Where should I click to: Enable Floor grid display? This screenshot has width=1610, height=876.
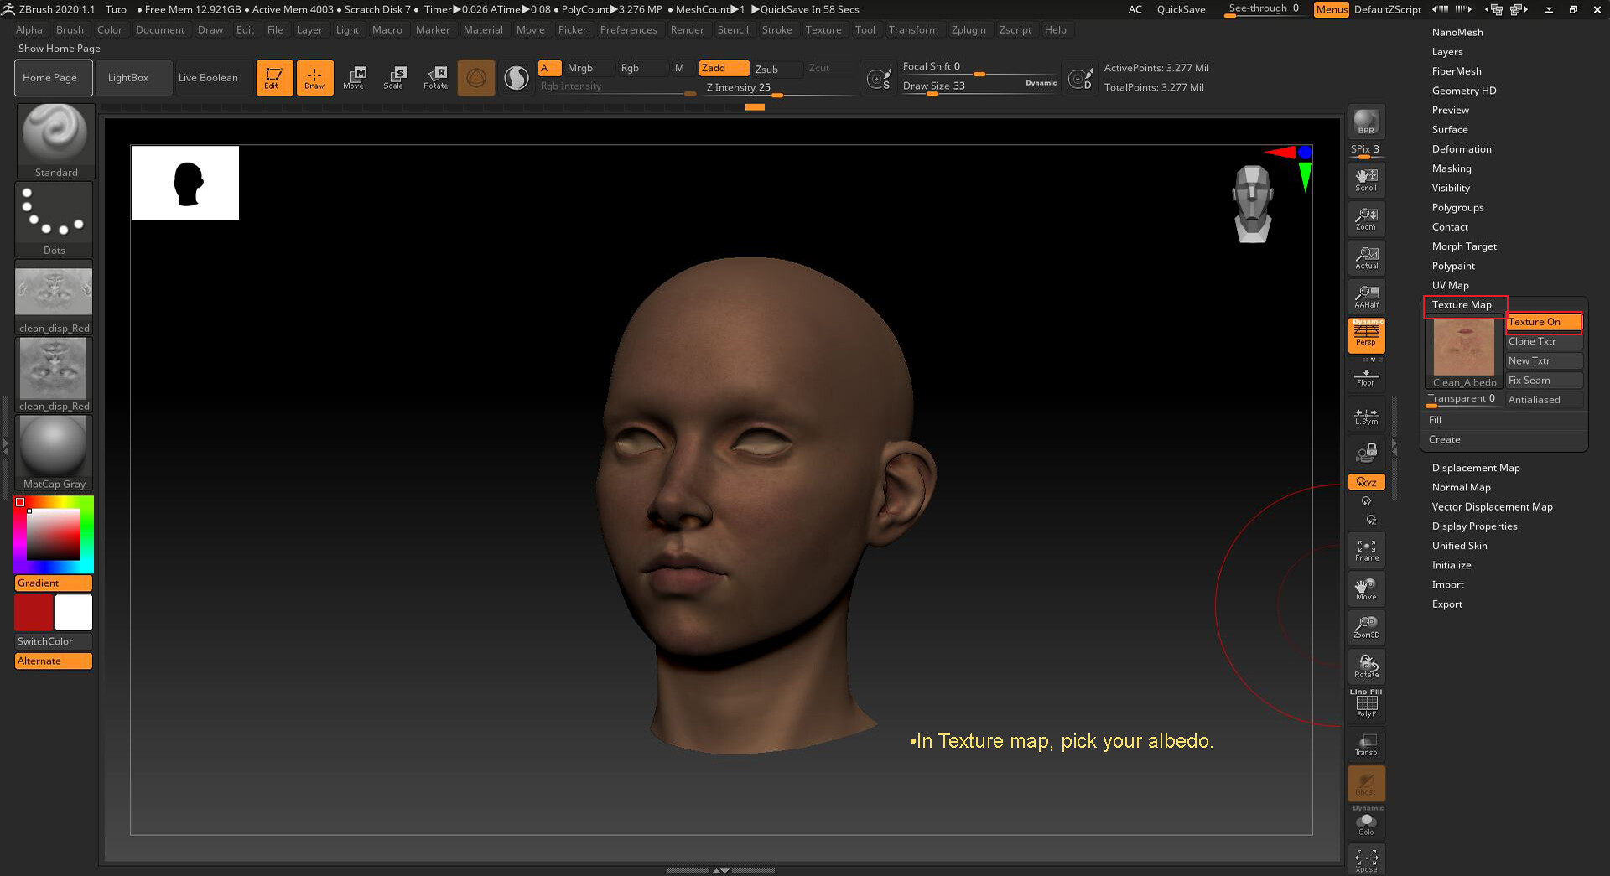[1366, 375]
